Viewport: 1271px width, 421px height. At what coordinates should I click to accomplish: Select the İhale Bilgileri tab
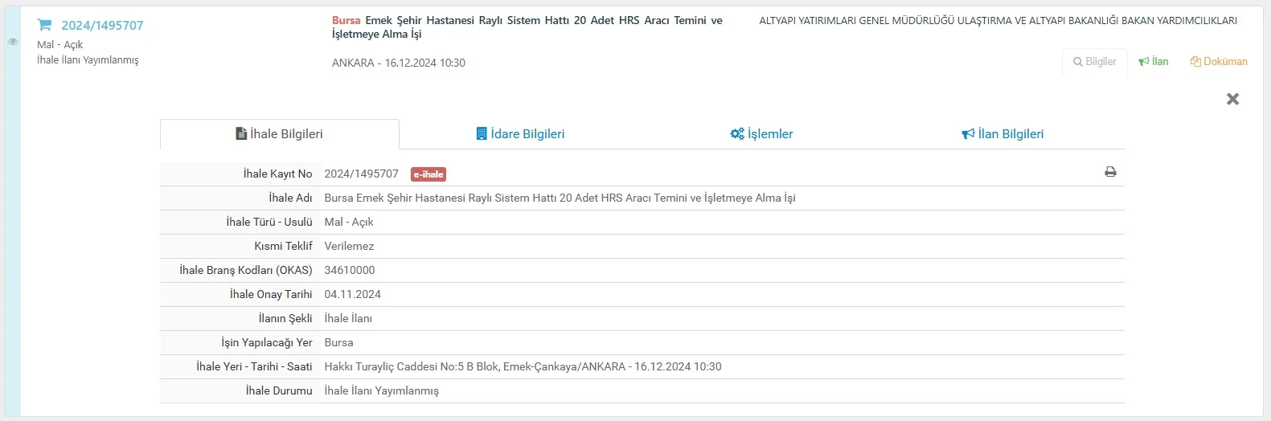tap(279, 134)
